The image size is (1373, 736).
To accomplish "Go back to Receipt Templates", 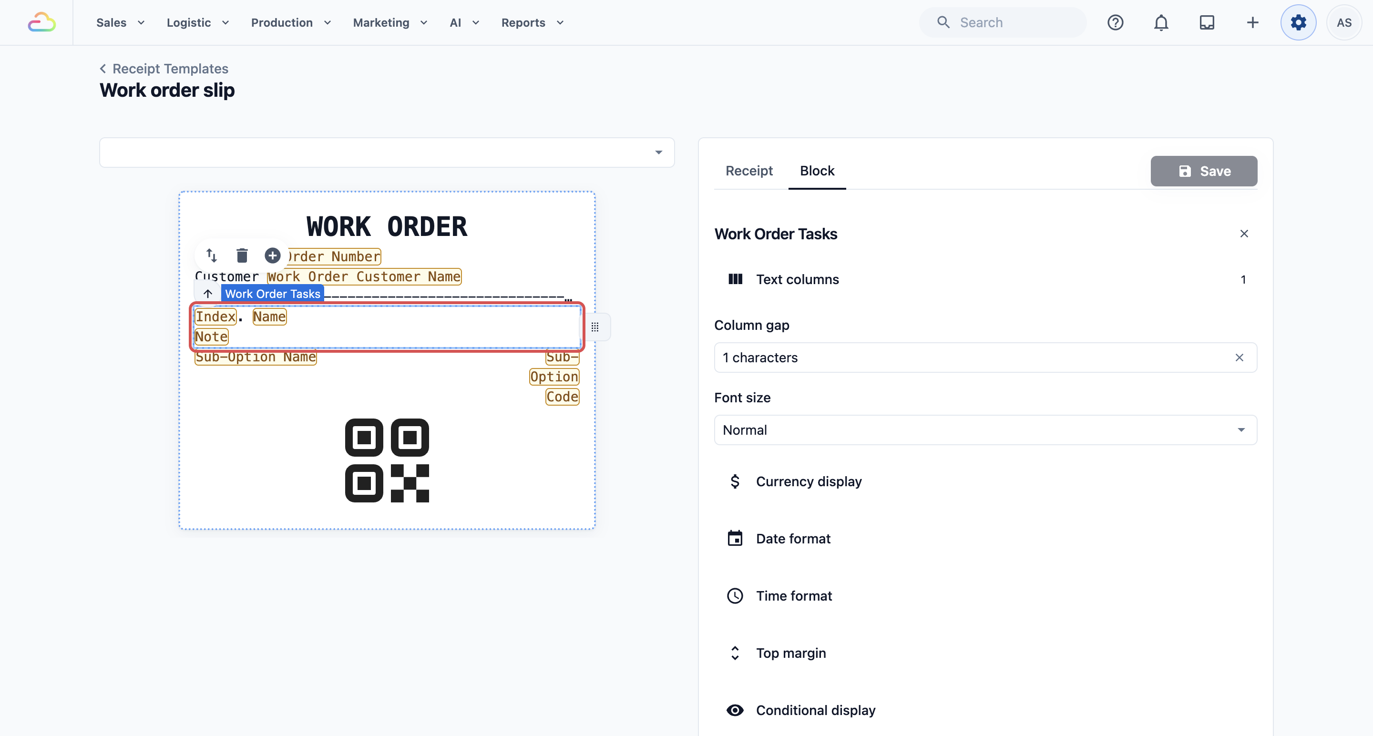I will click(x=164, y=69).
